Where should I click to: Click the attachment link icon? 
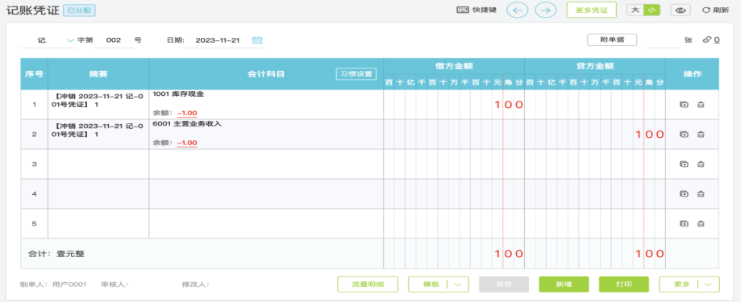pyautogui.click(x=707, y=40)
